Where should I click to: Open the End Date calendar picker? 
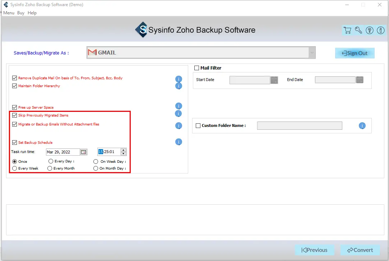[360, 80]
